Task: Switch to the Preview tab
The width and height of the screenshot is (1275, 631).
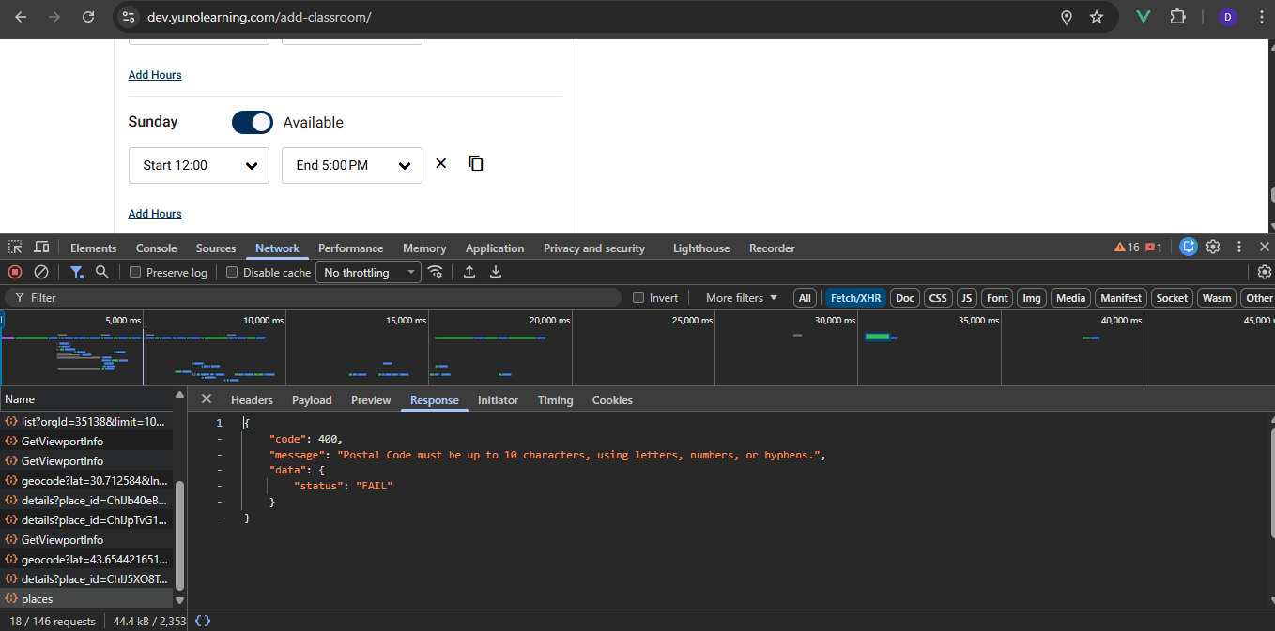Action: (x=371, y=399)
